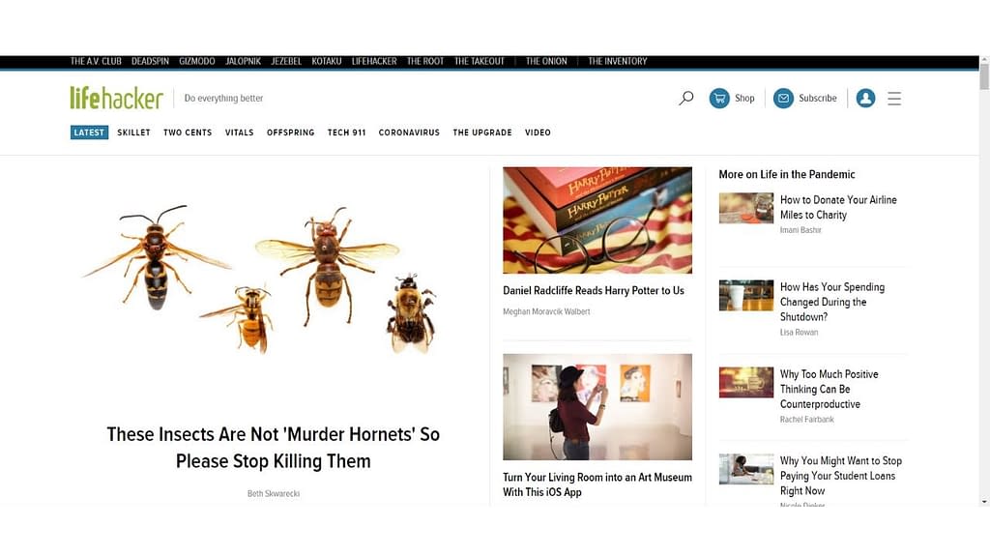The width and height of the screenshot is (990, 557).
Task: Visit The Onion network link
Action: point(546,61)
